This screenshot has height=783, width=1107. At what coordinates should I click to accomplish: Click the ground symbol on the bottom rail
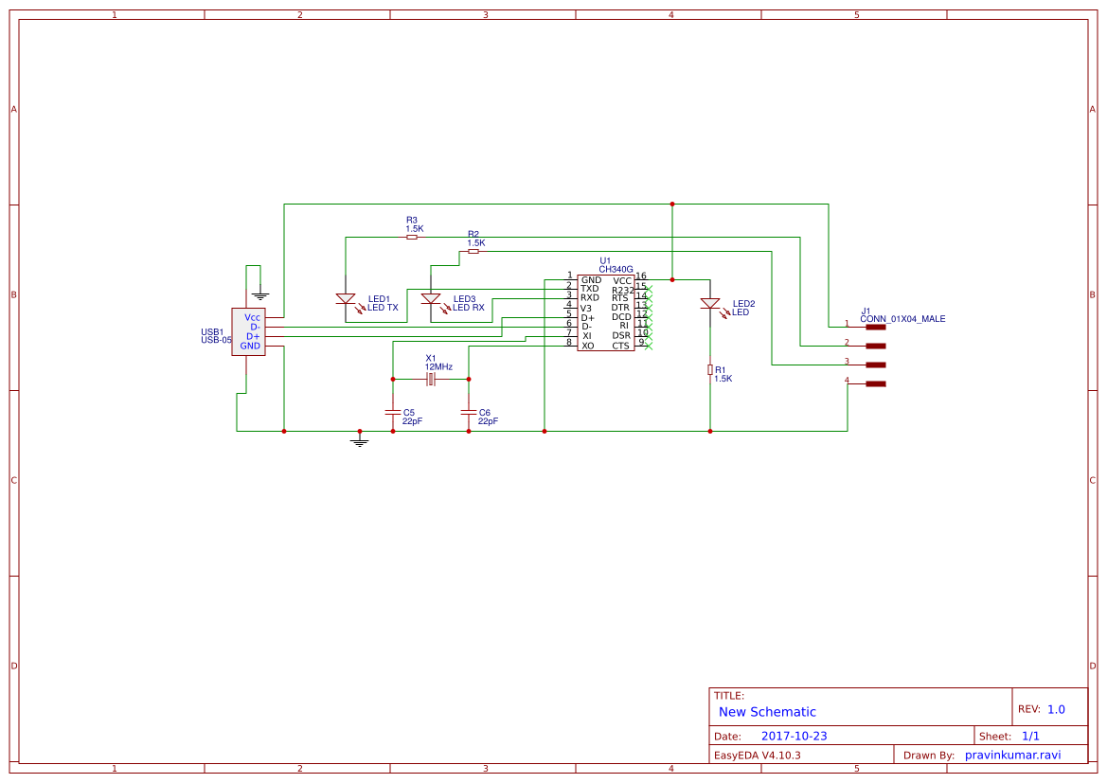click(x=359, y=441)
